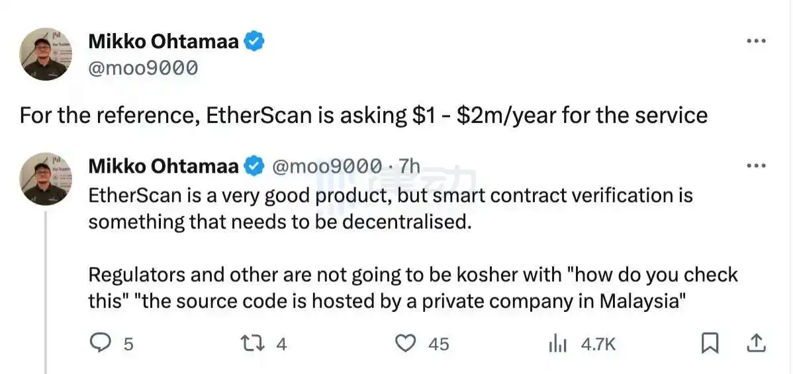Click verified badge on quoted tweet author
The height and width of the screenshot is (374, 793).
(x=256, y=167)
